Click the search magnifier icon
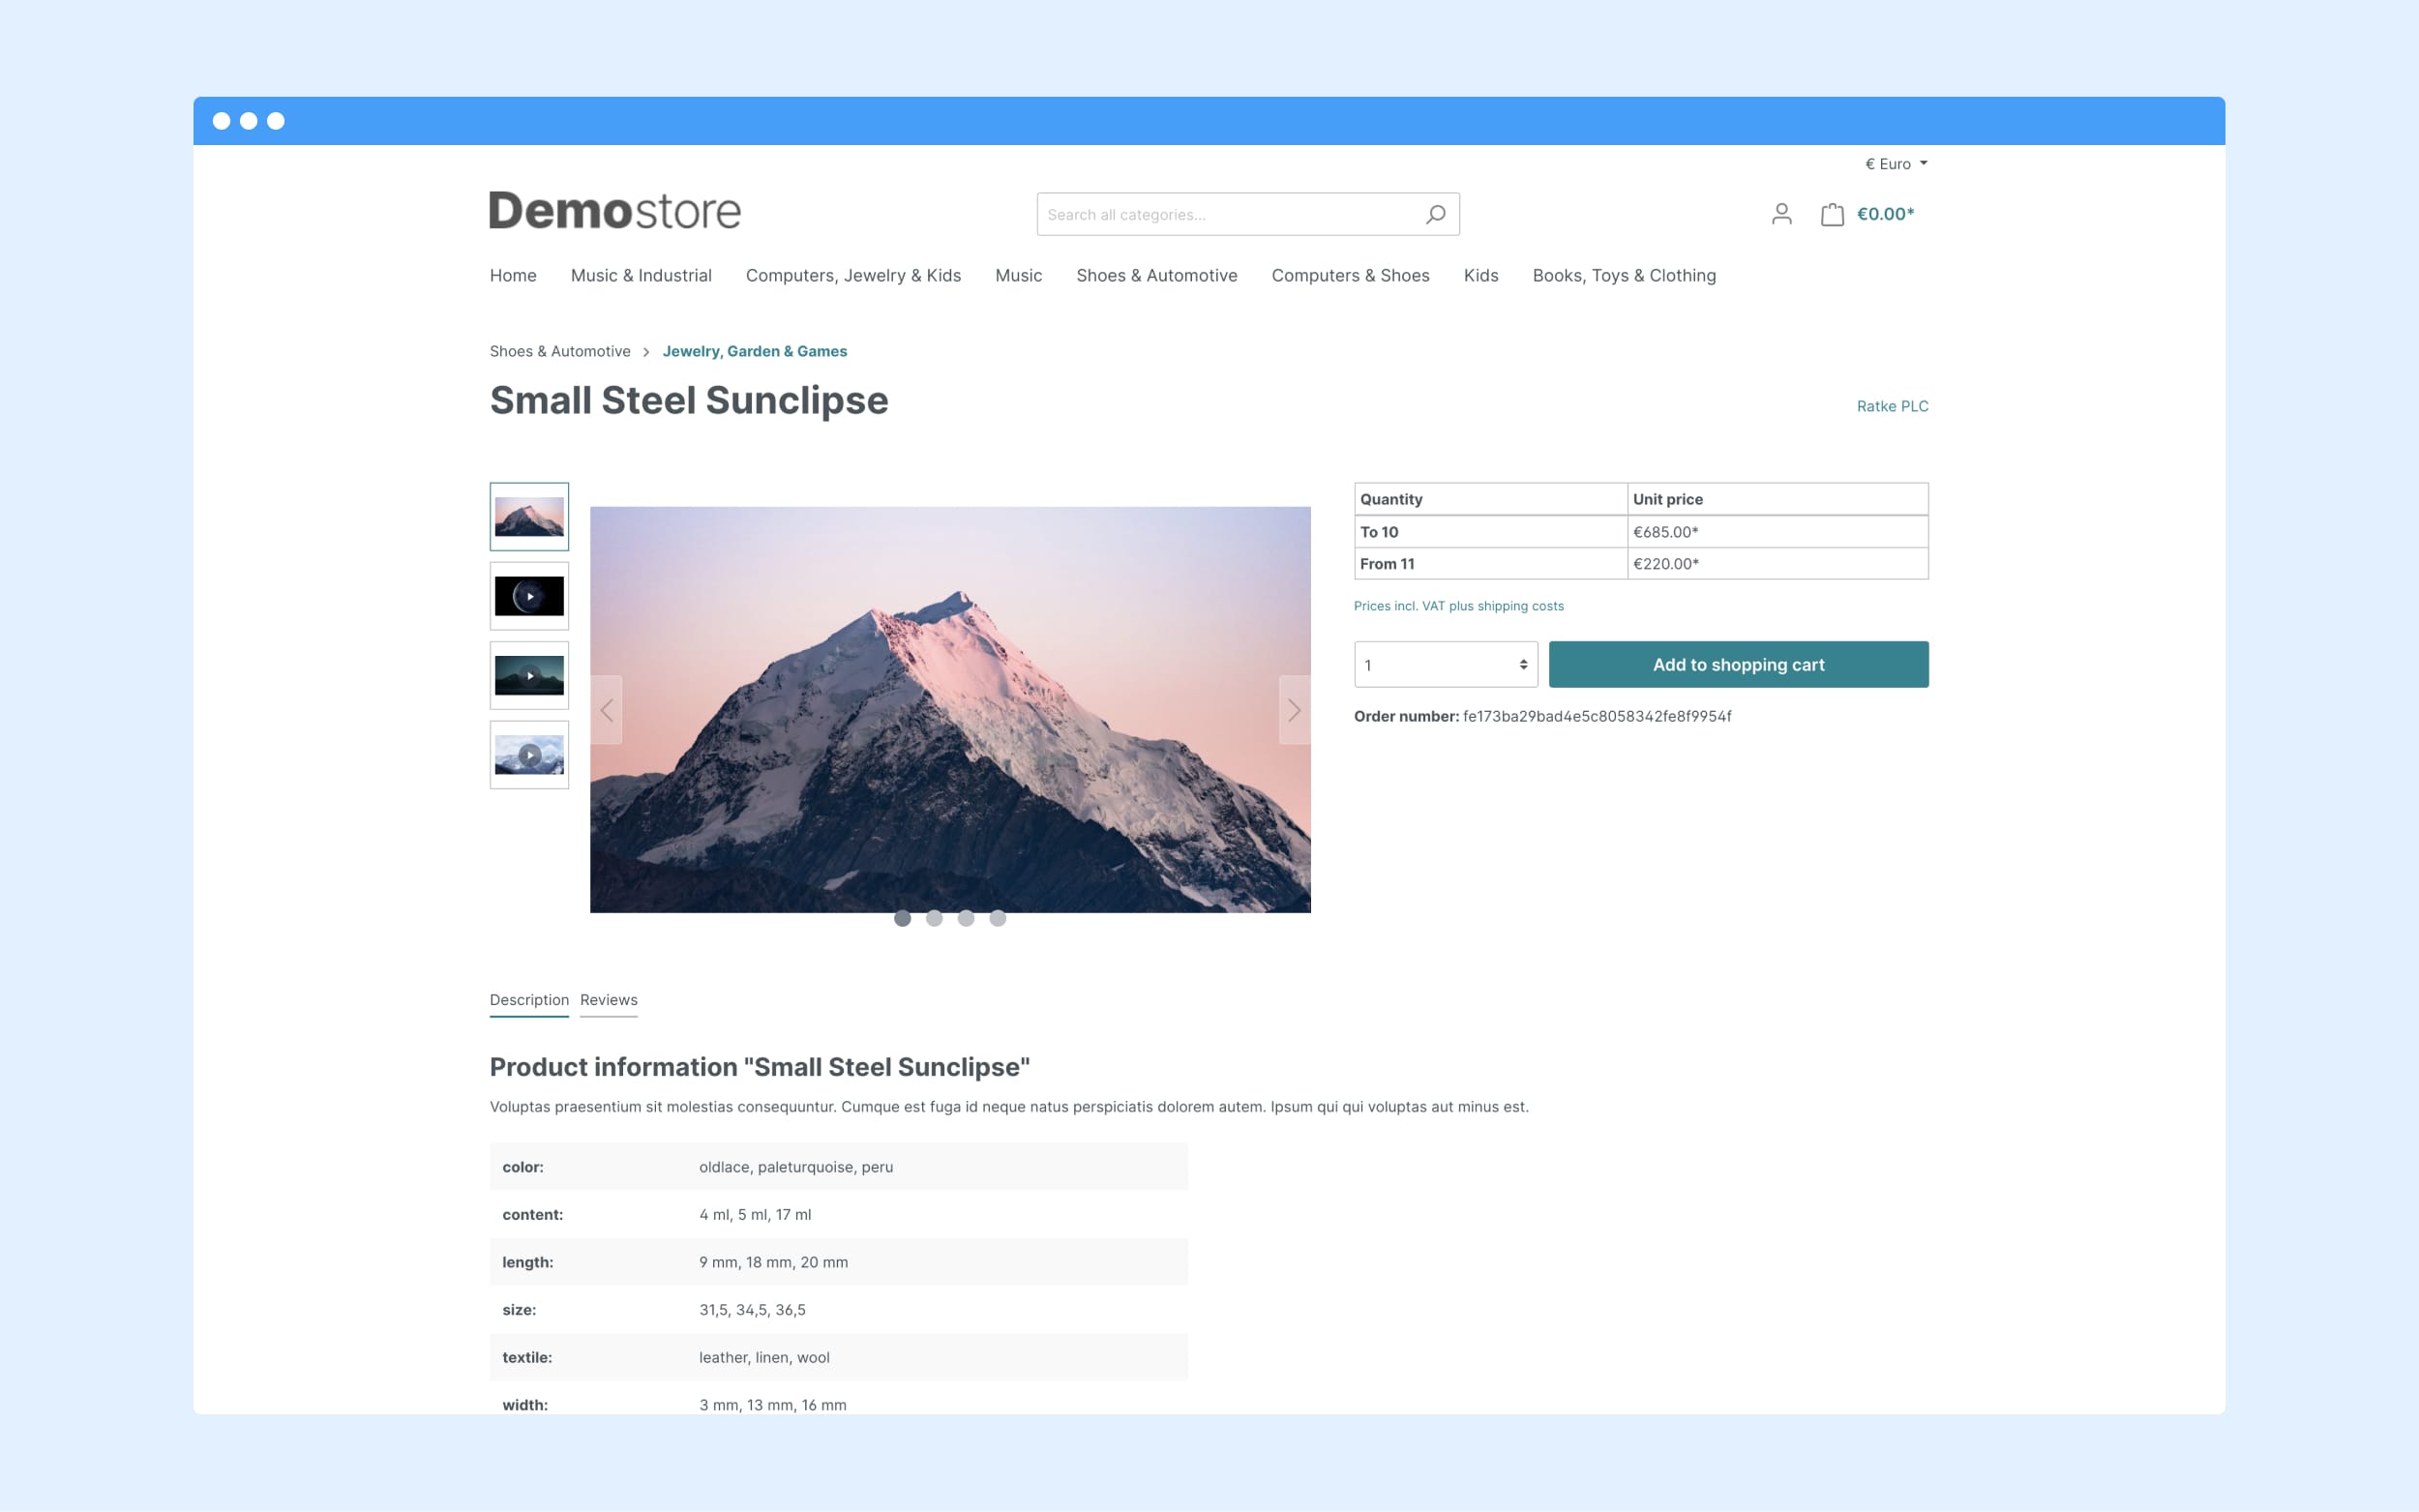This screenshot has width=2419, height=1512. (1435, 214)
